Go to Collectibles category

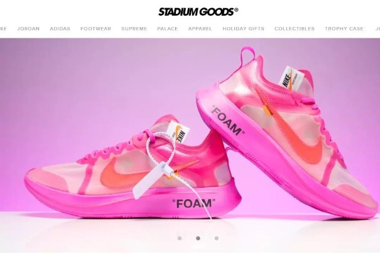pyautogui.click(x=295, y=29)
